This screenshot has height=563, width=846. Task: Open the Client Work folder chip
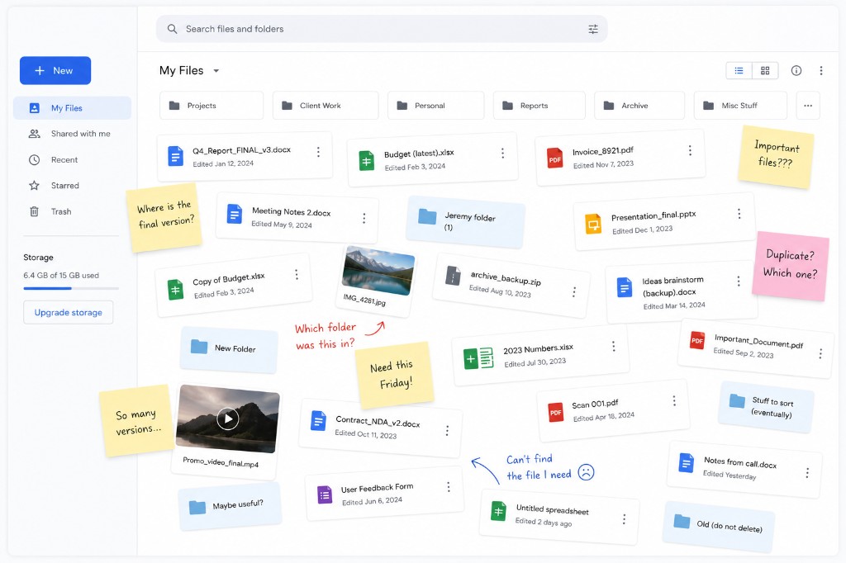point(326,106)
